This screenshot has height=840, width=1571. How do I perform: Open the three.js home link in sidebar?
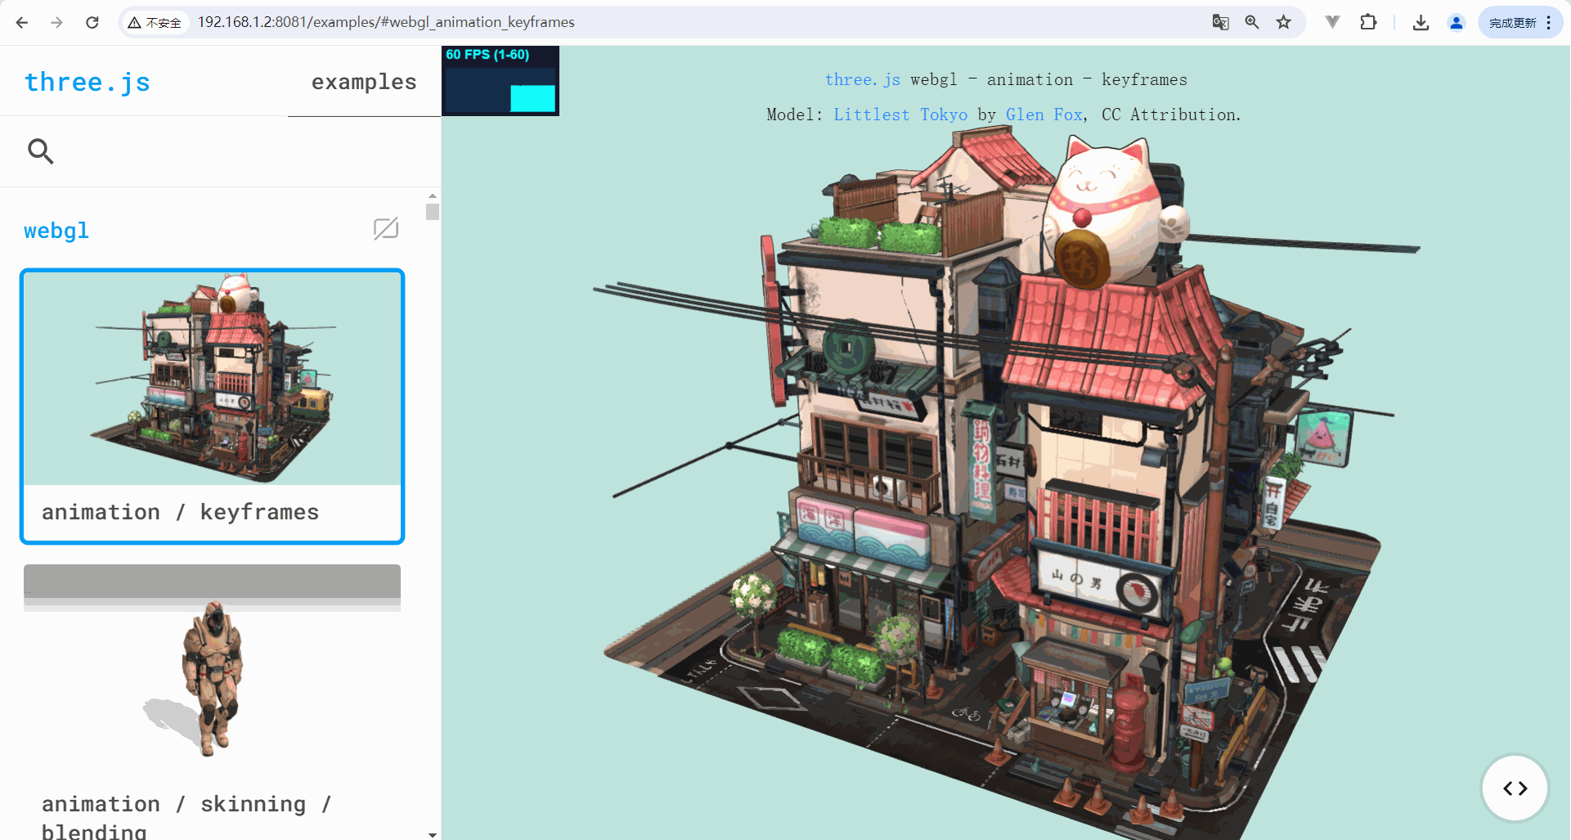88,82
